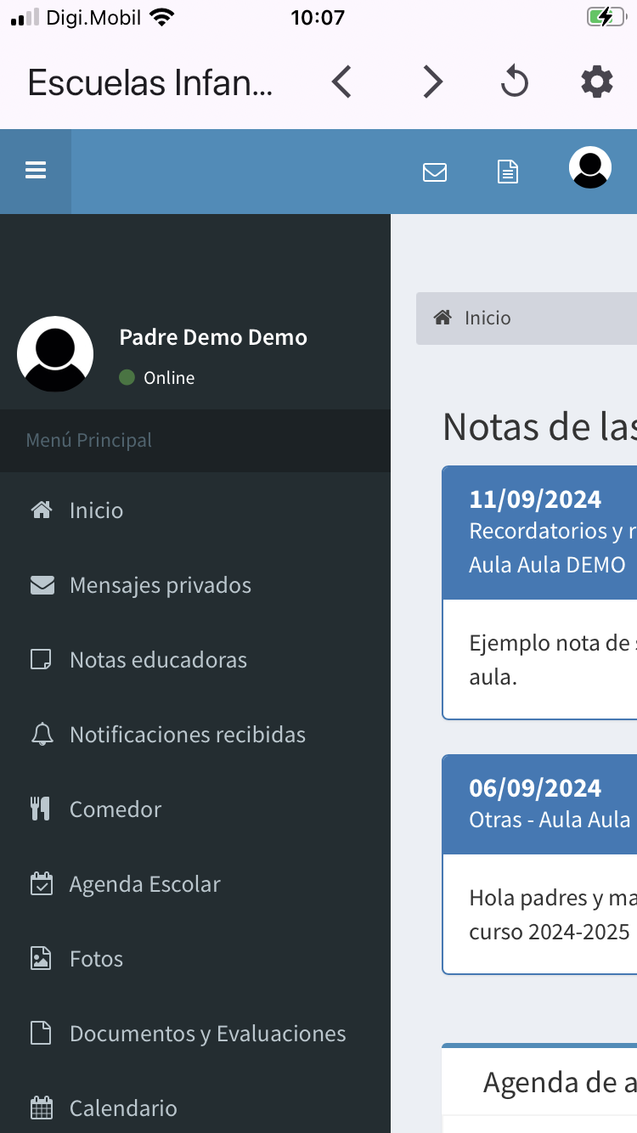
Task: Go forward with the forward arrow
Action: point(432,82)
